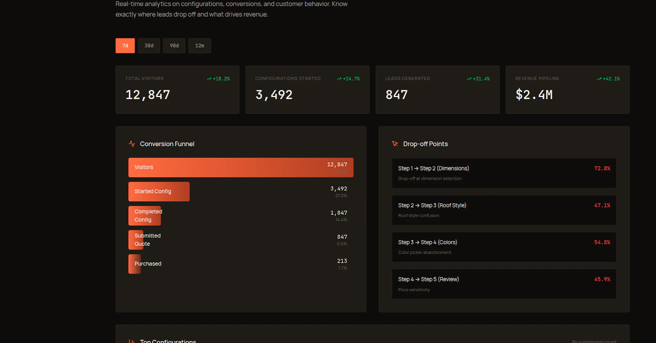Click the trend arrow icon beside +42.1%
Viewport: 656px width, 343px height.
point(599,79)
